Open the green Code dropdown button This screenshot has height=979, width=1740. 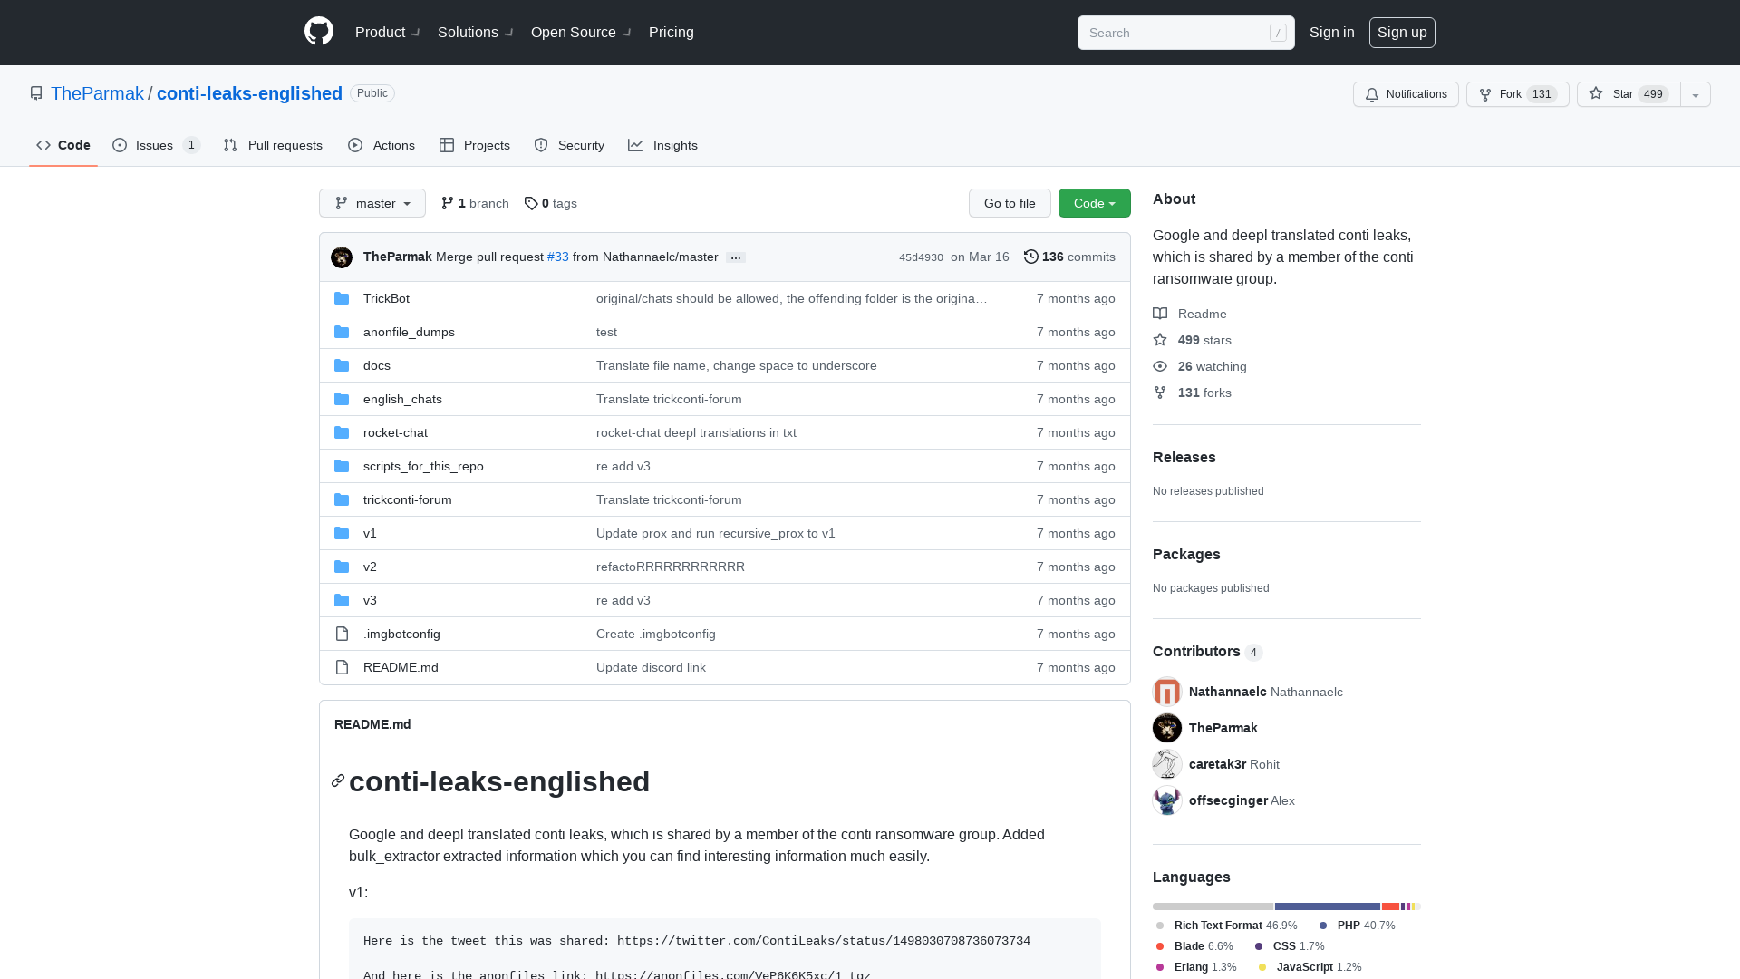(x=1095, y=203)
